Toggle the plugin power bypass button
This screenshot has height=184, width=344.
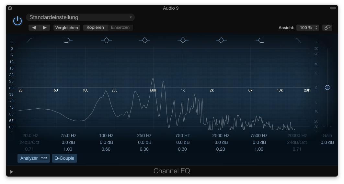[17, 21]
